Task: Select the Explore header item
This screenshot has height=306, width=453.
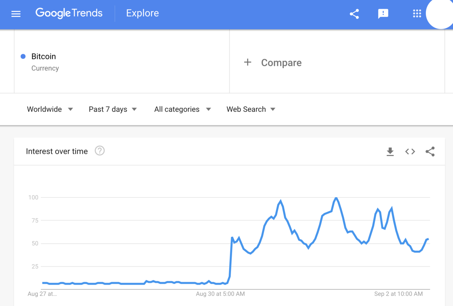Action: coord(142,13)
